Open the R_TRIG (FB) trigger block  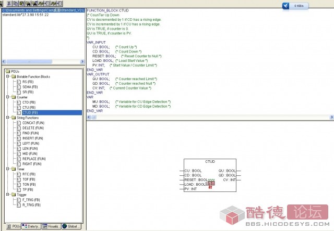[30, 204]
